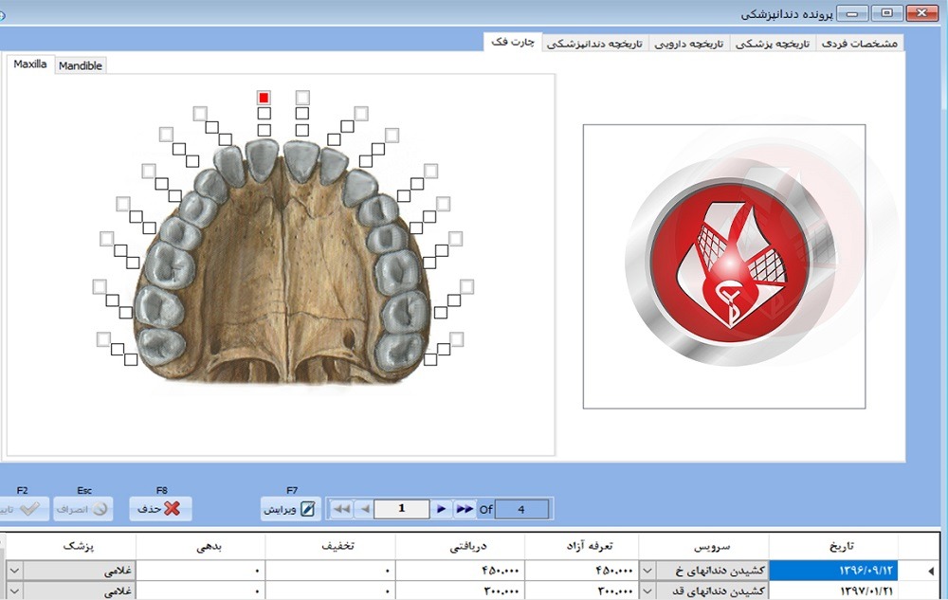The image size is (948, 600).
Task: Open doctor dropdown in the ۱۳۹۷/۰۱/۲۱ row
Action: [x=14, y=591]
